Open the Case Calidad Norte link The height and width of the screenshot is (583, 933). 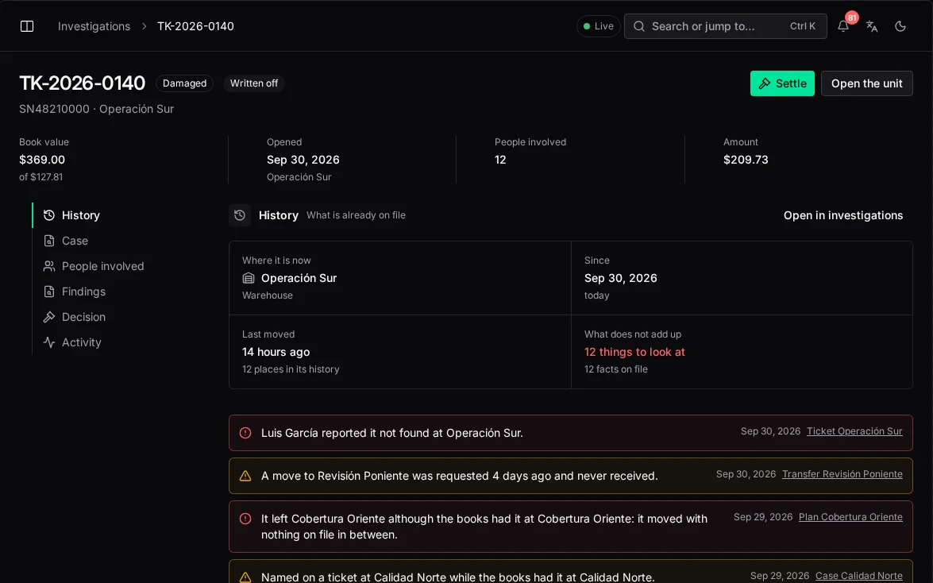click(858, 576)
